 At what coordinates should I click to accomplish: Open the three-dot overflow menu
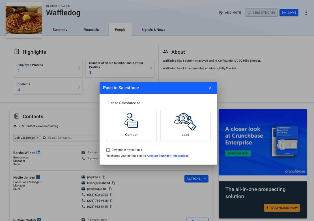pyautogui.click(x=306, y=12)
